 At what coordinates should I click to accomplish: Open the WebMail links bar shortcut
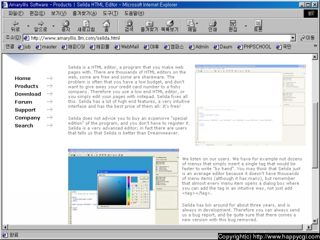click(126, 47)
